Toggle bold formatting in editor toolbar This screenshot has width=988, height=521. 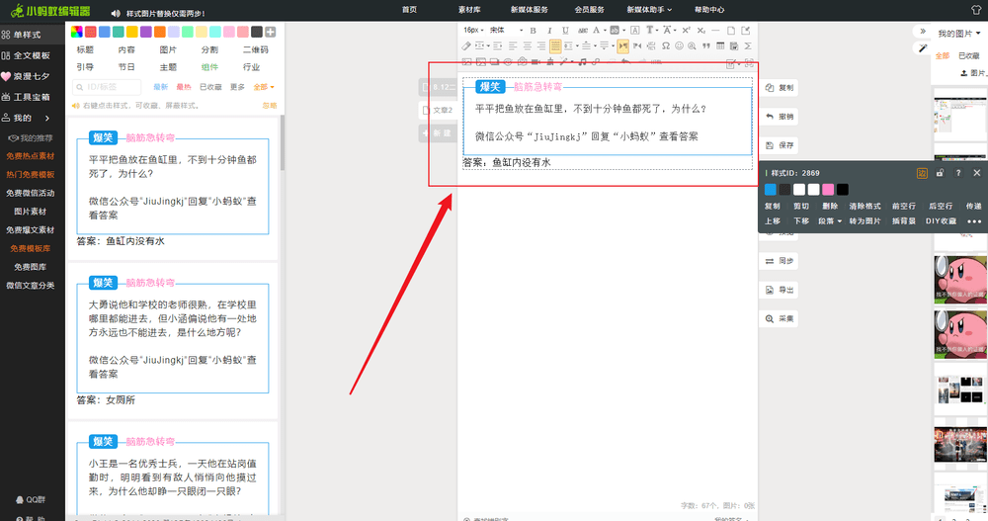coord(534,31)
